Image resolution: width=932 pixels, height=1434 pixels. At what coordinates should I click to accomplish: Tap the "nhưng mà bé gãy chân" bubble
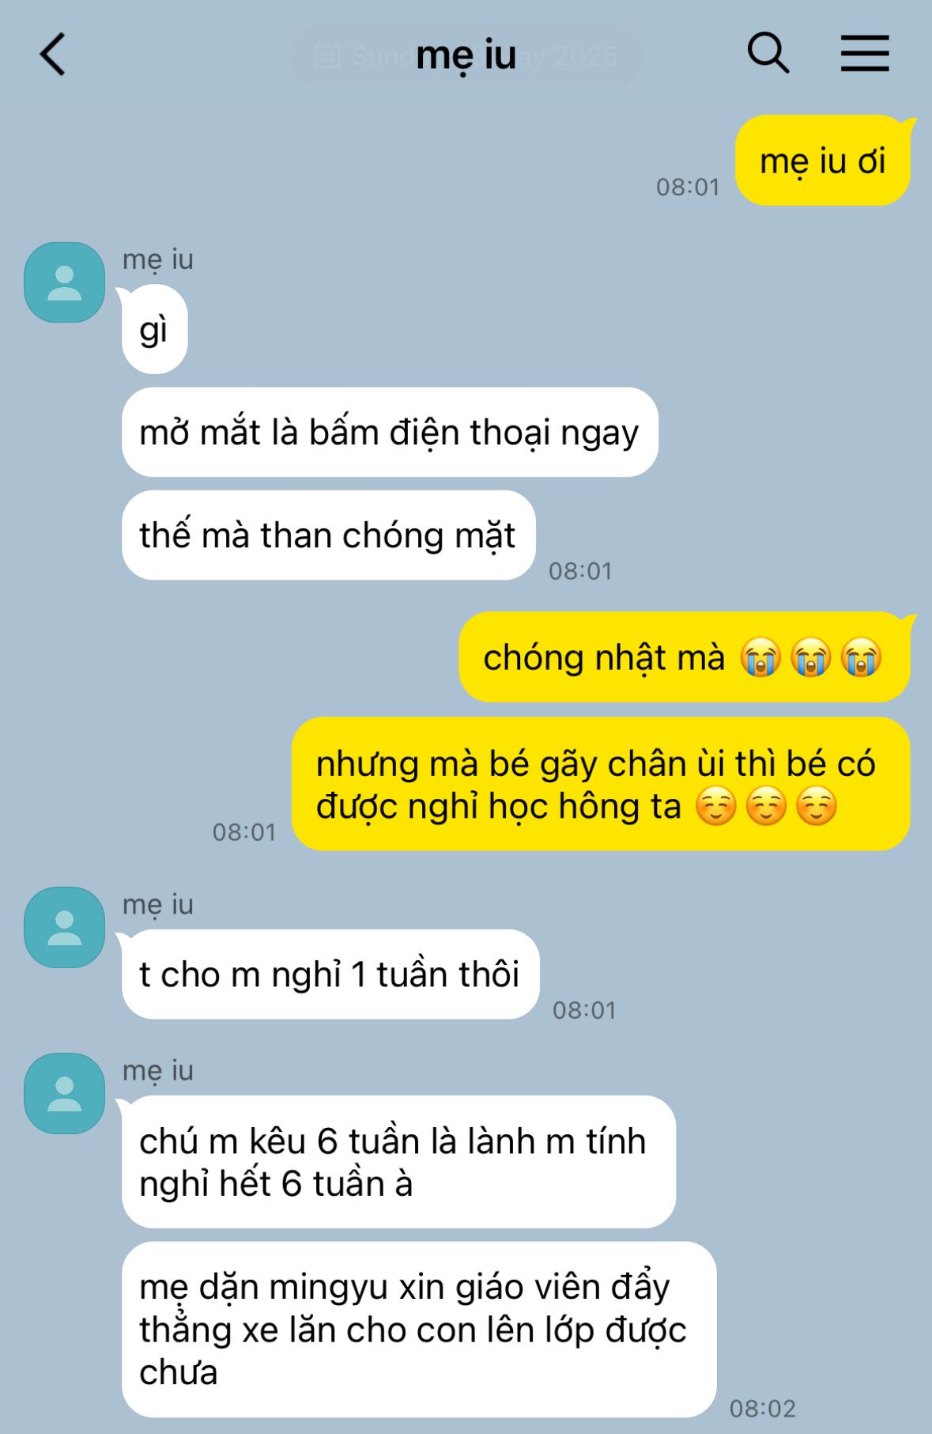(600, 784)
